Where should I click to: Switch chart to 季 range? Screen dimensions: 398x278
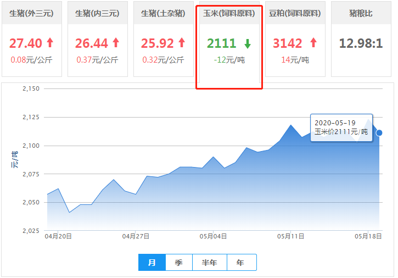pos(178,263)
